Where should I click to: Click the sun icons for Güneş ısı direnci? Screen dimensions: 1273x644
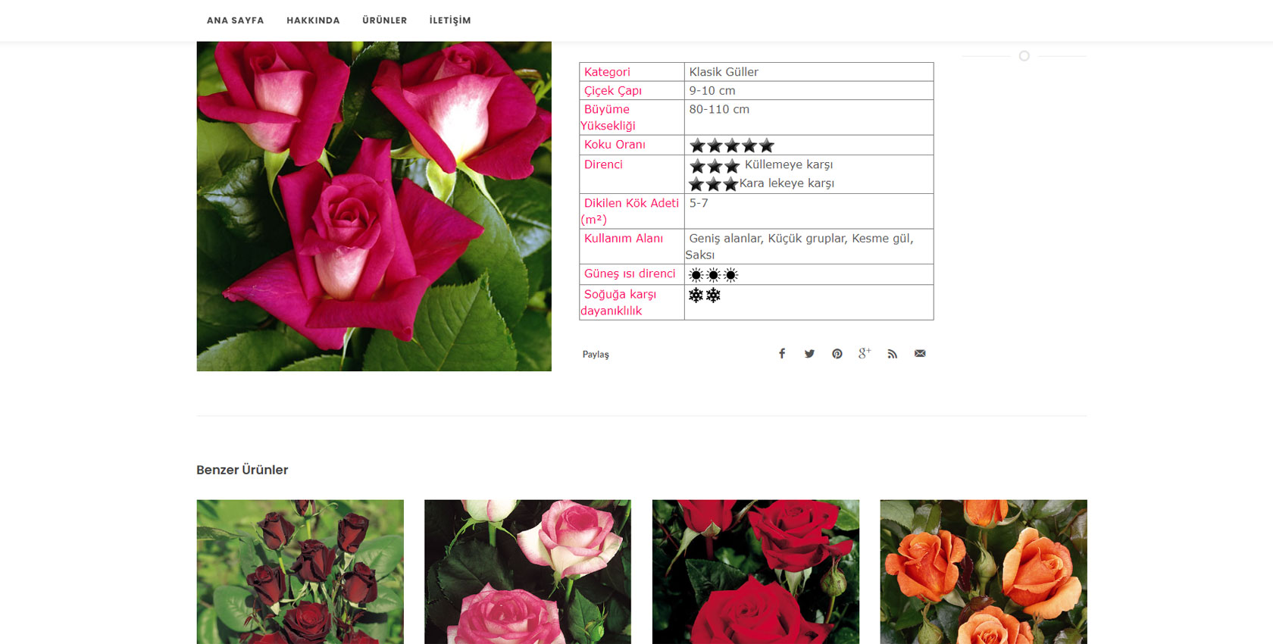[713, 275]
